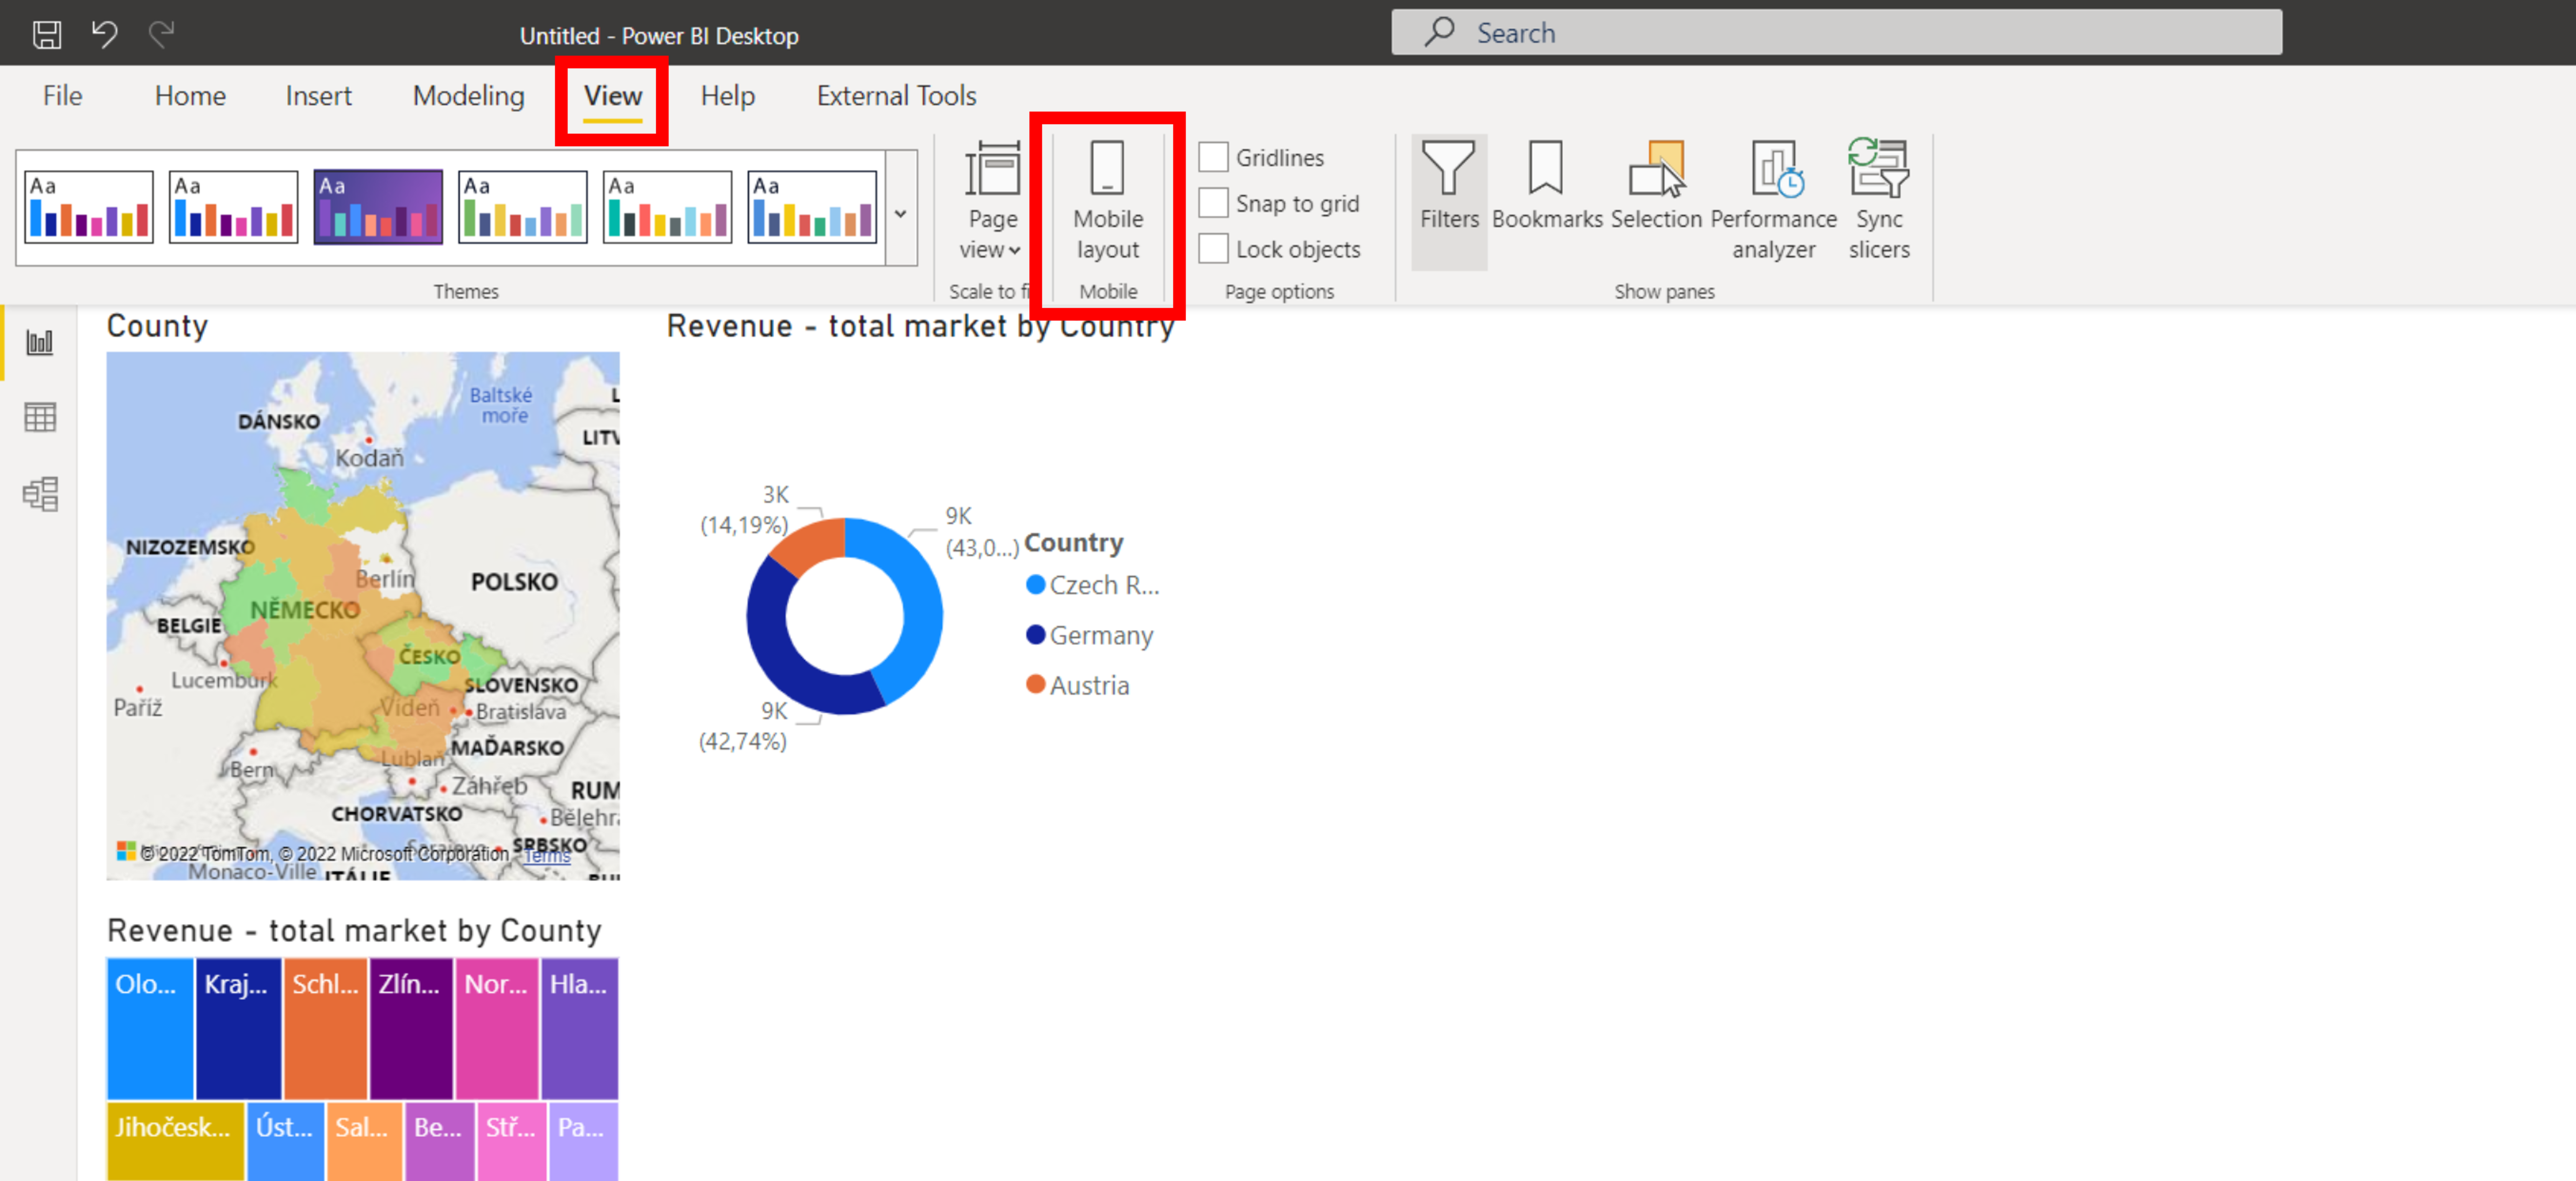Screen dimensions: 2576x1181
Task: Click the 9K (42,74%) data label
Action: [743, 726]
